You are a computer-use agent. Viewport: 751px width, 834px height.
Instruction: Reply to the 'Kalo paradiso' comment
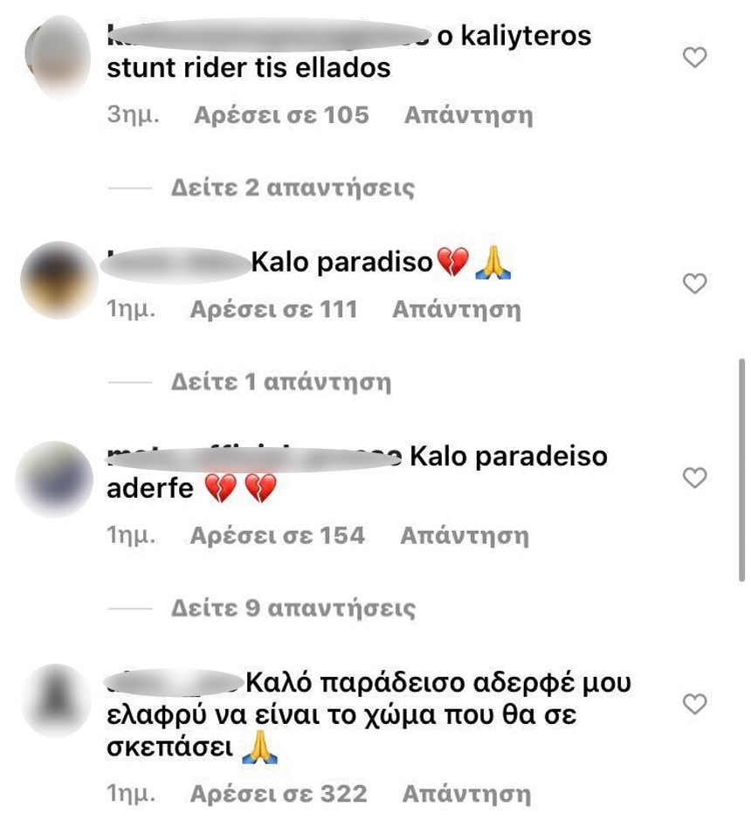click(x=457, y=309)
